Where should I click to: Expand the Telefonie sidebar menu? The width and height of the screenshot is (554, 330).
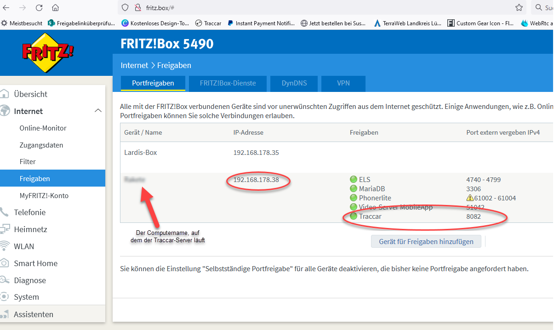click(x=29, y=212)
